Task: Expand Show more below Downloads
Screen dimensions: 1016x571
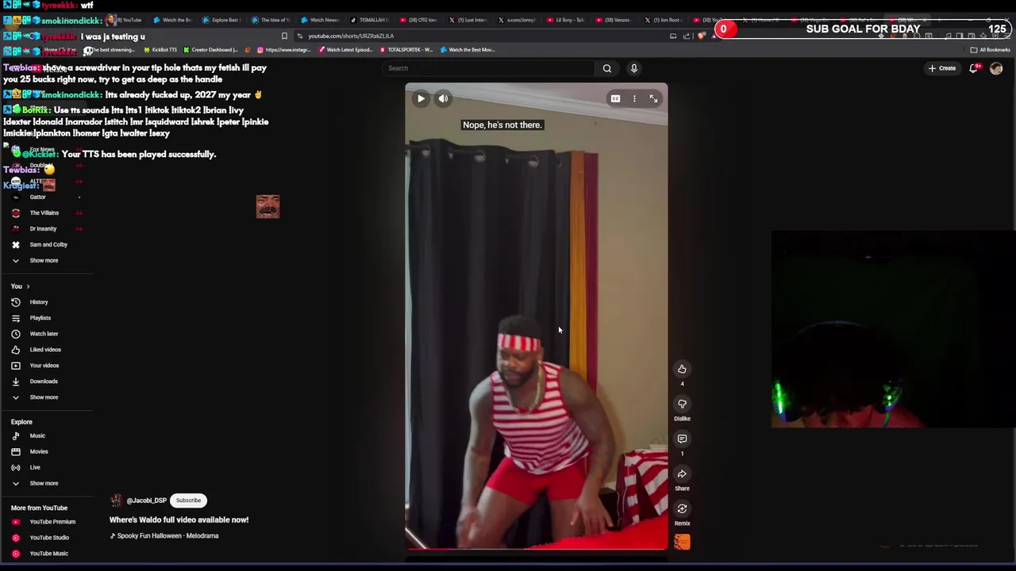Action: tap(44, 397)
